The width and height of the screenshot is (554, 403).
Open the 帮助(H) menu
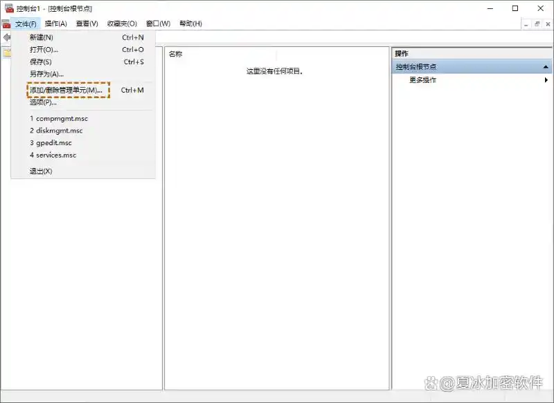coord(190,23)
